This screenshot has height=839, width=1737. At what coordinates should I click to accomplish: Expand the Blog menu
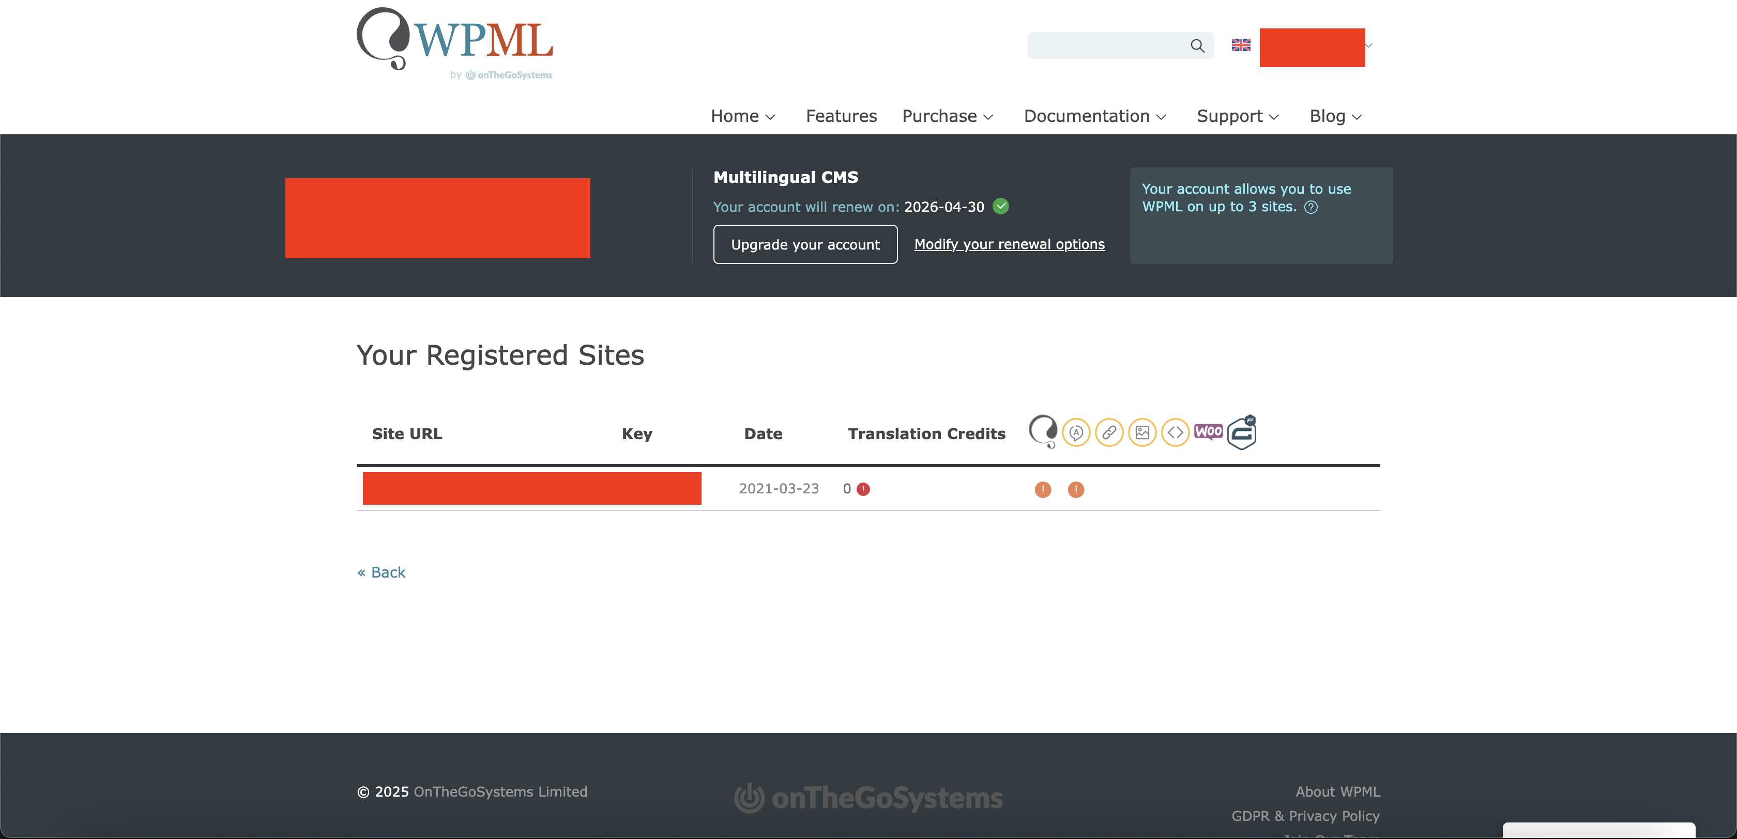(x=1336, y=116)
